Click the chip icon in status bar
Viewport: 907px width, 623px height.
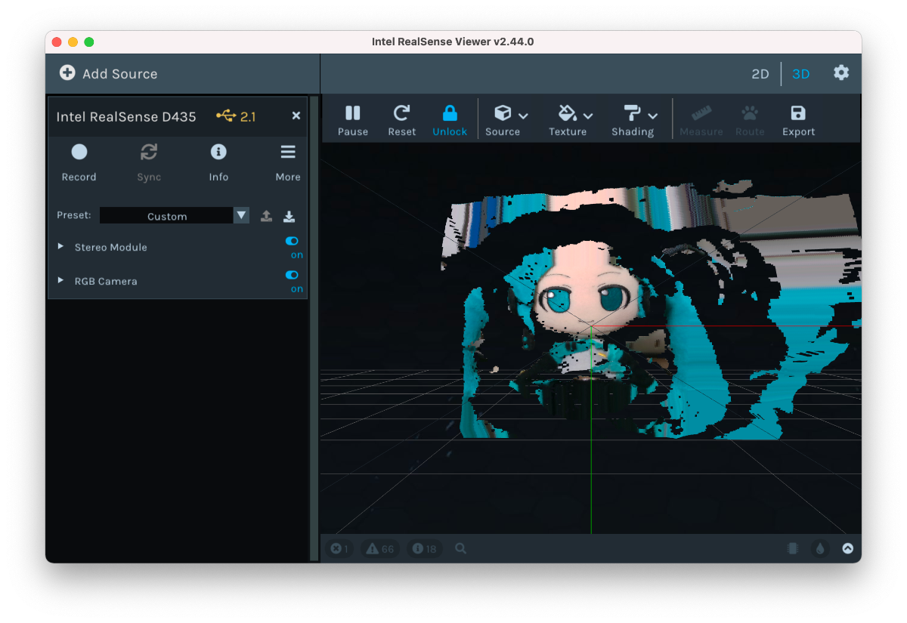(792, 549)
